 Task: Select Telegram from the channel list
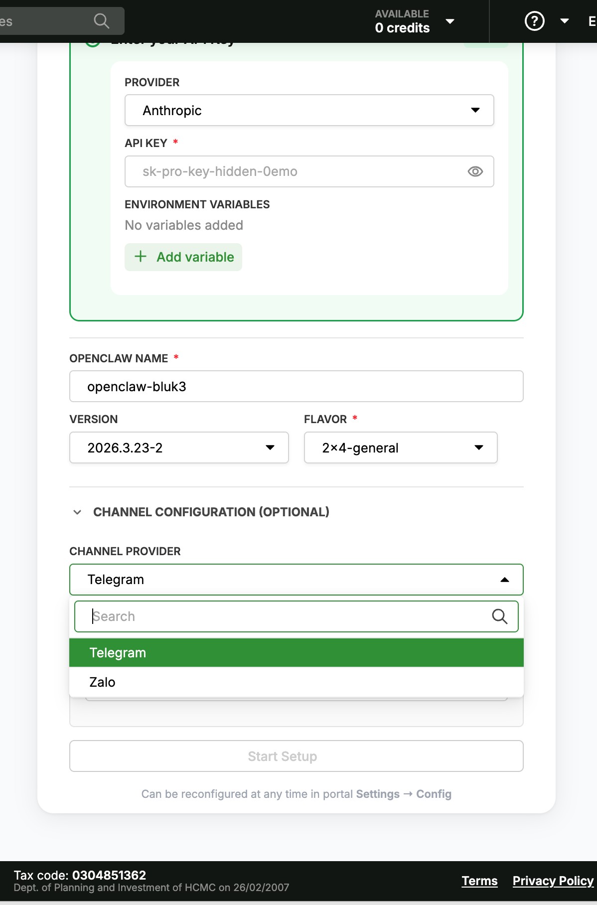click(296, 653)
